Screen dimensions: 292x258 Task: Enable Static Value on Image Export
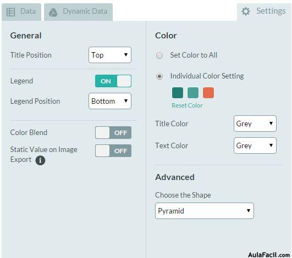[113, 151]
